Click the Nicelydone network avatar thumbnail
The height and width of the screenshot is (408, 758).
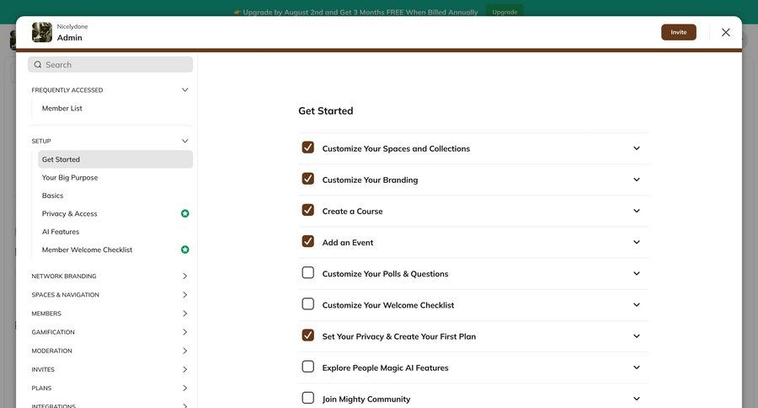click(x=42, y=32)
